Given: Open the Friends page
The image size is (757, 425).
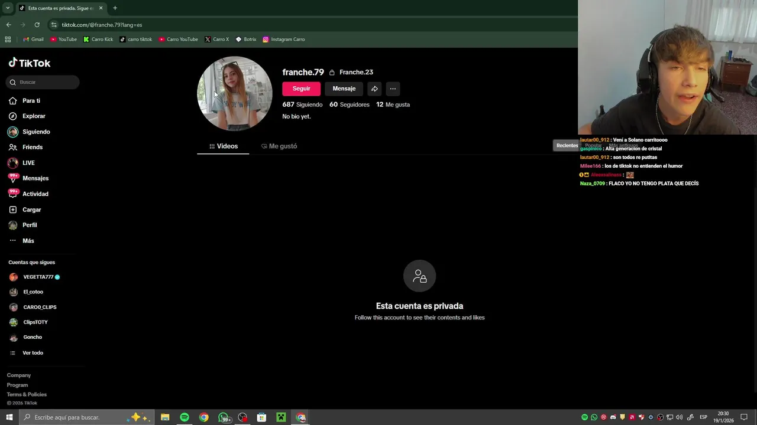Looking at the screenshot, I should click(25, 147).
